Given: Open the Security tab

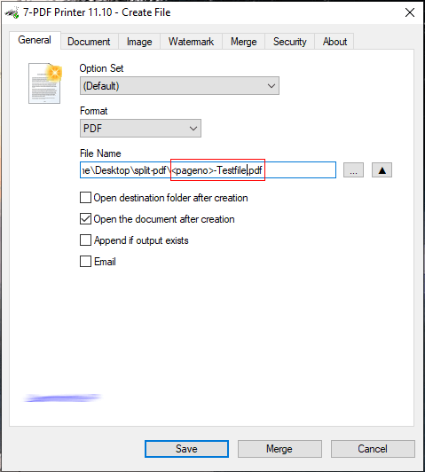Looking at the screenshot, I should pyautogui.click(x=289, y=42).
